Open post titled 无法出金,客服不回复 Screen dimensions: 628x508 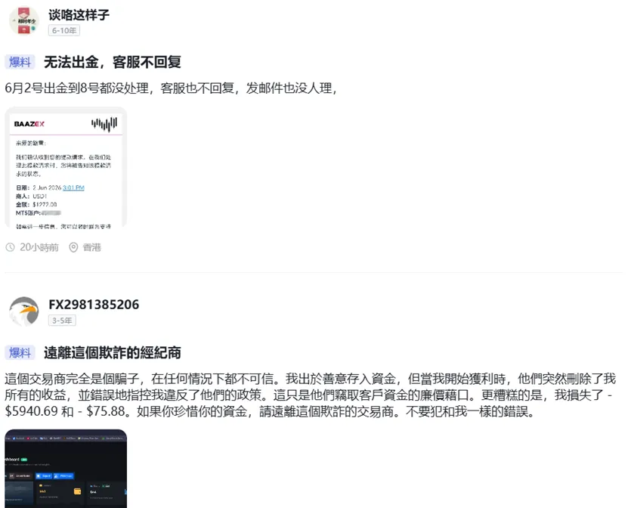pyautogui.click(x=113, y=62)
